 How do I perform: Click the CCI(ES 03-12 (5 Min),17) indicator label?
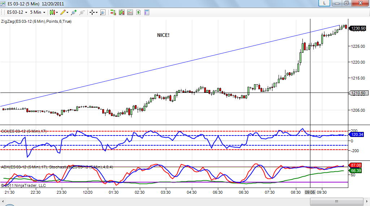coord(24,131)
